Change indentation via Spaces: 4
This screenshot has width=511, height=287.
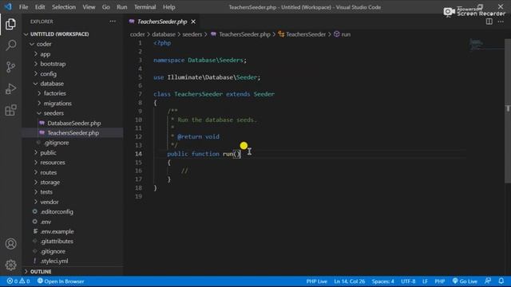point(383,281)
